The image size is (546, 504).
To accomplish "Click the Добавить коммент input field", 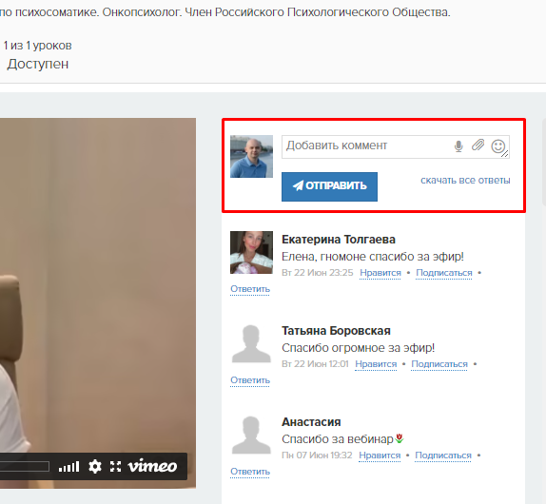I will (395, 146).
